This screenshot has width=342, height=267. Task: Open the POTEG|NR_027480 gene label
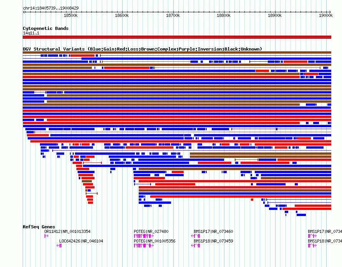[151, 231]
